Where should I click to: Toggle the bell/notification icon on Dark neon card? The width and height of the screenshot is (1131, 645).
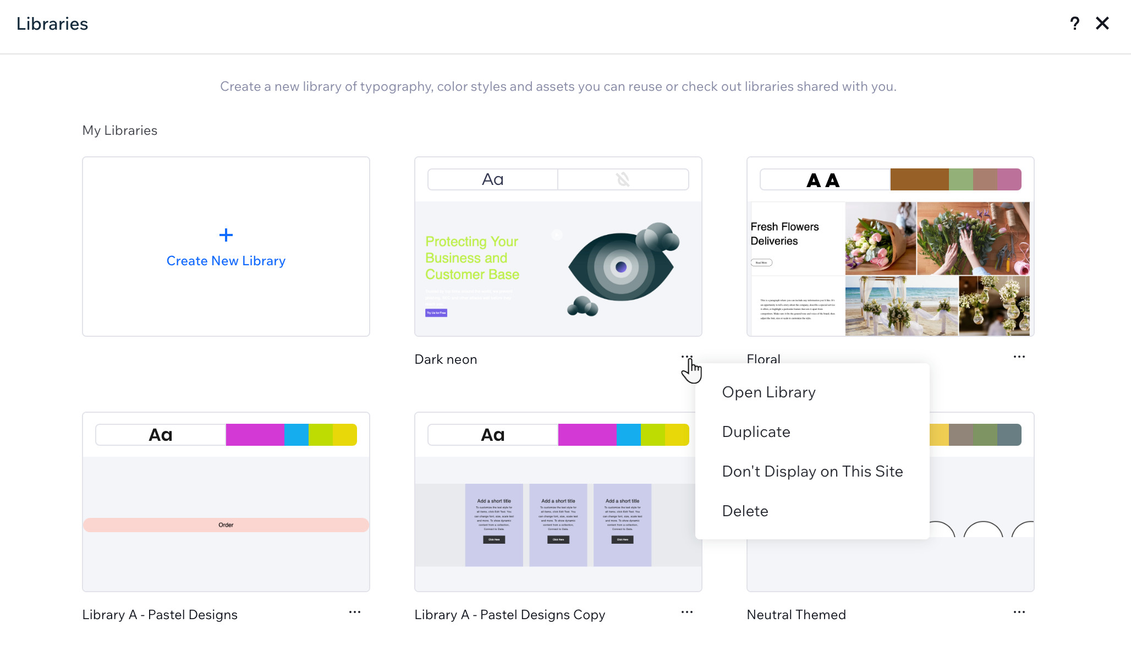coord(622,179)
